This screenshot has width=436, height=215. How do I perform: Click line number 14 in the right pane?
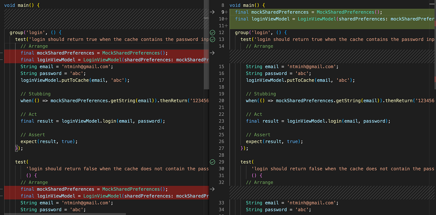coord(221,46)
